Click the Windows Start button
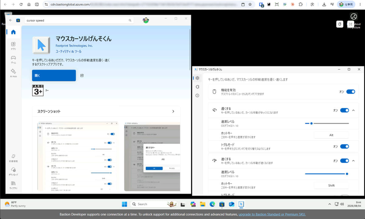 click(x=124, y=204)
